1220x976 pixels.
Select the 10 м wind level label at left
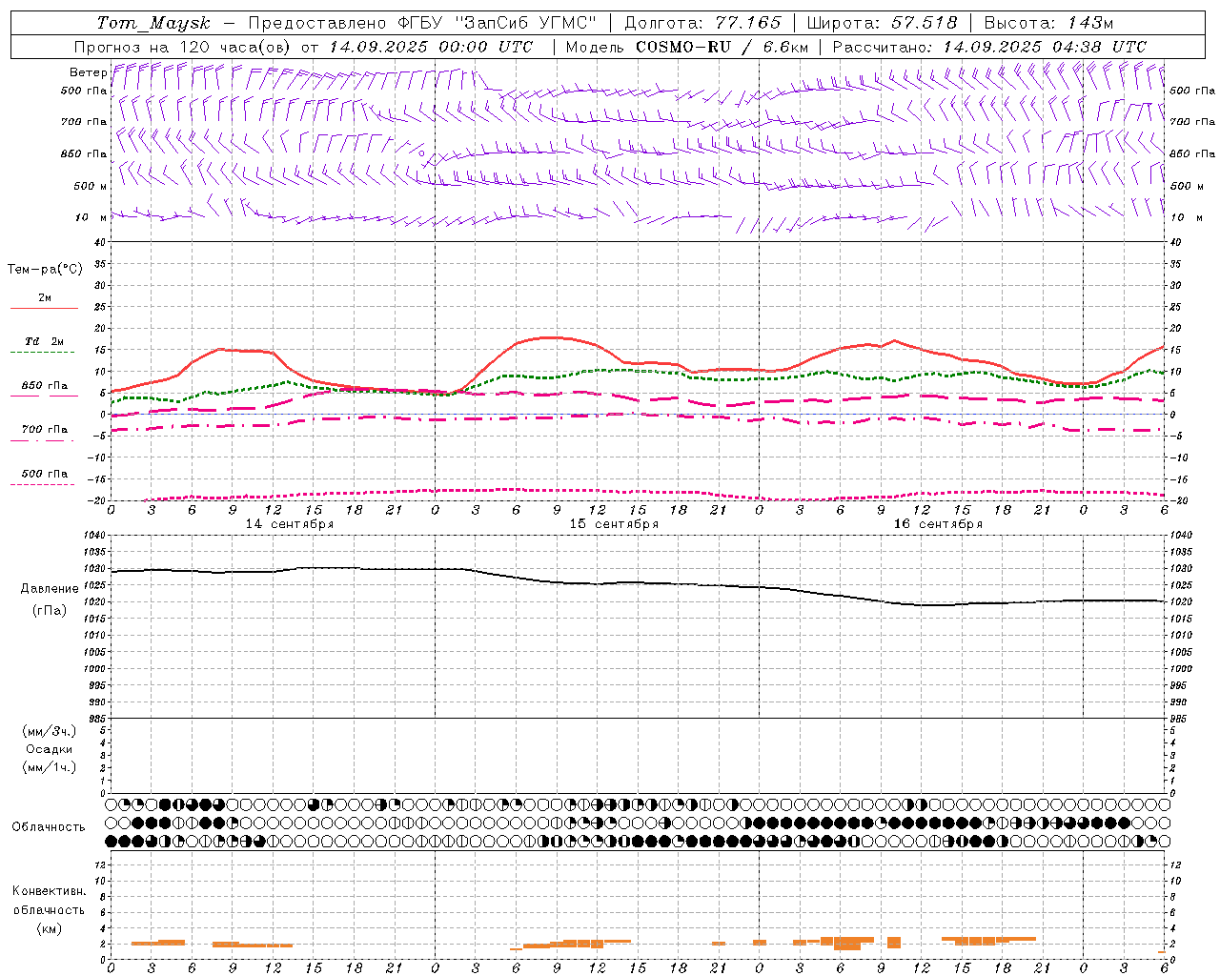pyautogui.click(x=91, y=217)
